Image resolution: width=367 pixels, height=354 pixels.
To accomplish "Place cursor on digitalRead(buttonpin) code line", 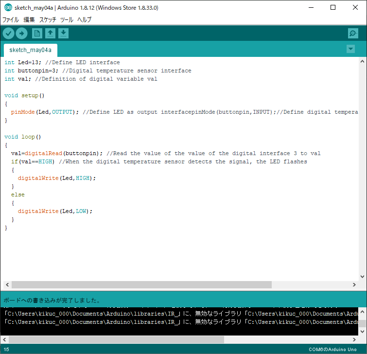I will tap(165, 153).
